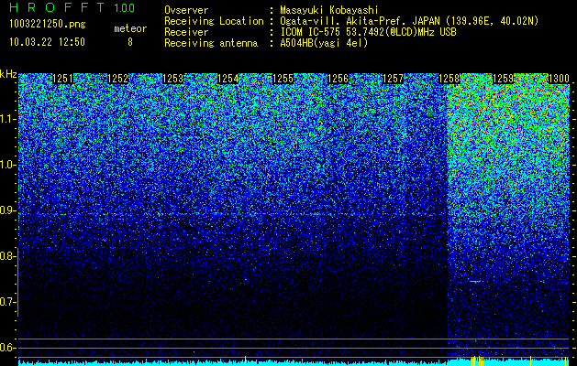Click the yellow meteor marker below 1254
Image resolution: width=577 pixels, height=366 pixels.
click(246, 361)
